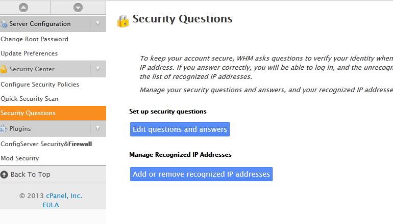
Task: Click the scroll up arrow icon
Action: (23, 8)
